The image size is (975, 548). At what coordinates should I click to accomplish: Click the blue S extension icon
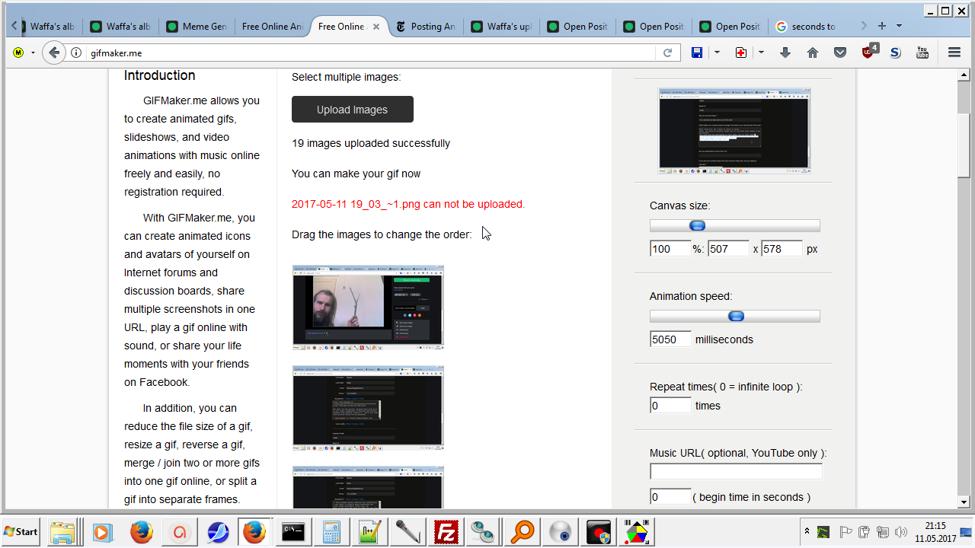point(895,53)
